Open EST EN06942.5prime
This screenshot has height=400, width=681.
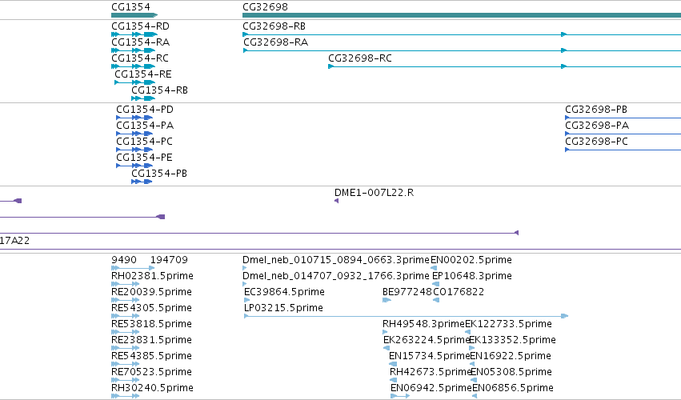[431, 388]
